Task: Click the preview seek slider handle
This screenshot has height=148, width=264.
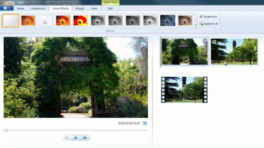Action: tap(6, 130)
